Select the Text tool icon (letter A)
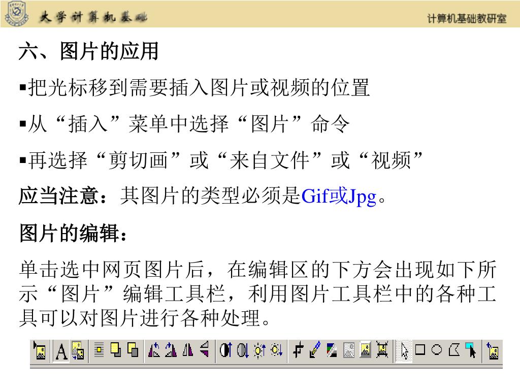The width and height of the screenshot is (520, 390). pyautogui.click(x=61, y=351)
